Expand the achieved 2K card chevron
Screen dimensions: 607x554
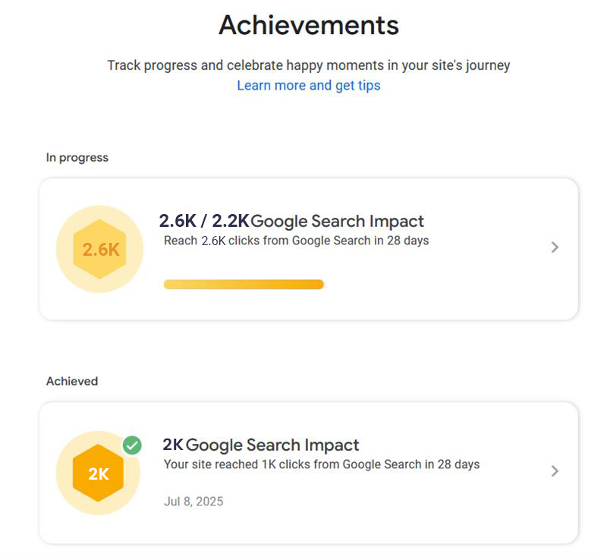point(555,471)
